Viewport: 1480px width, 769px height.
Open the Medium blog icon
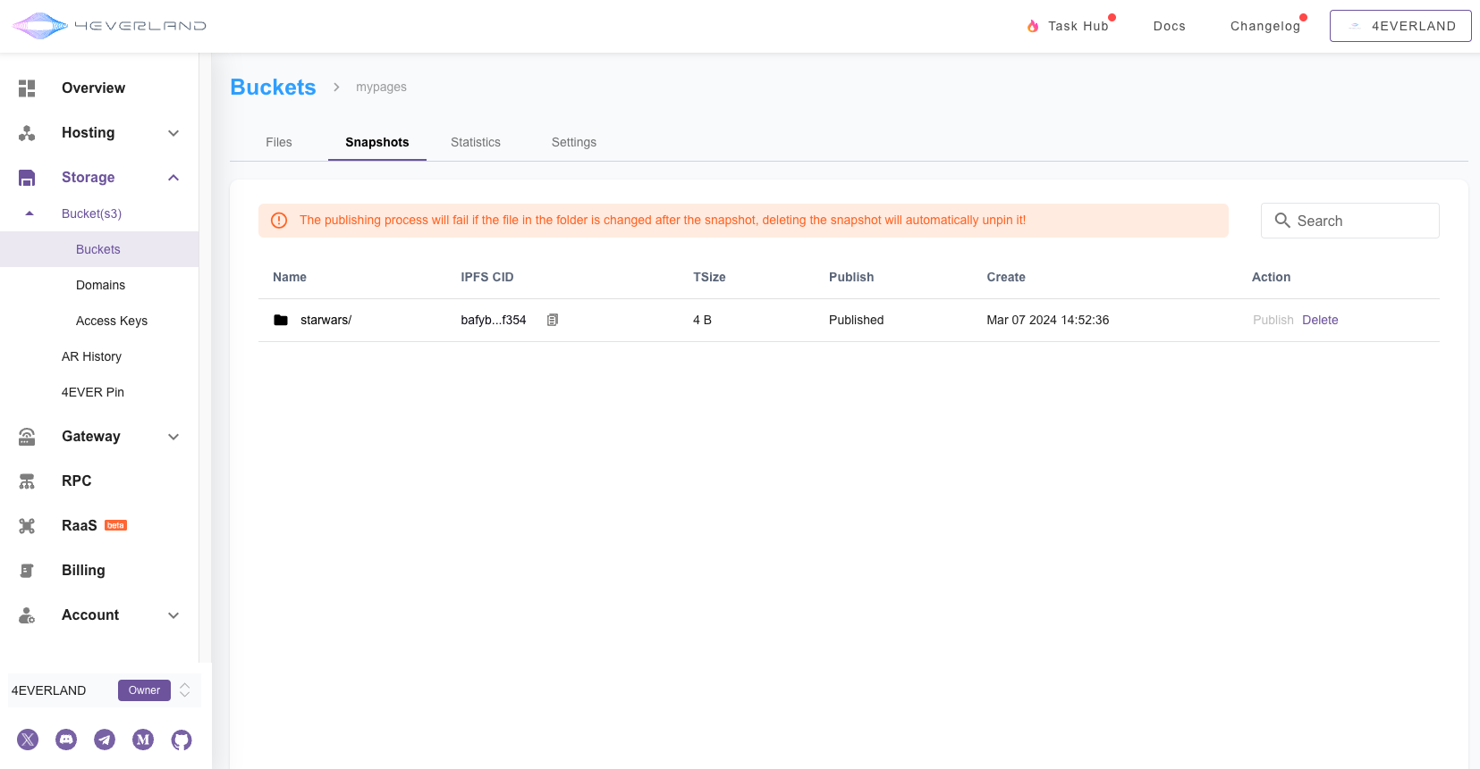click(143, 740)
